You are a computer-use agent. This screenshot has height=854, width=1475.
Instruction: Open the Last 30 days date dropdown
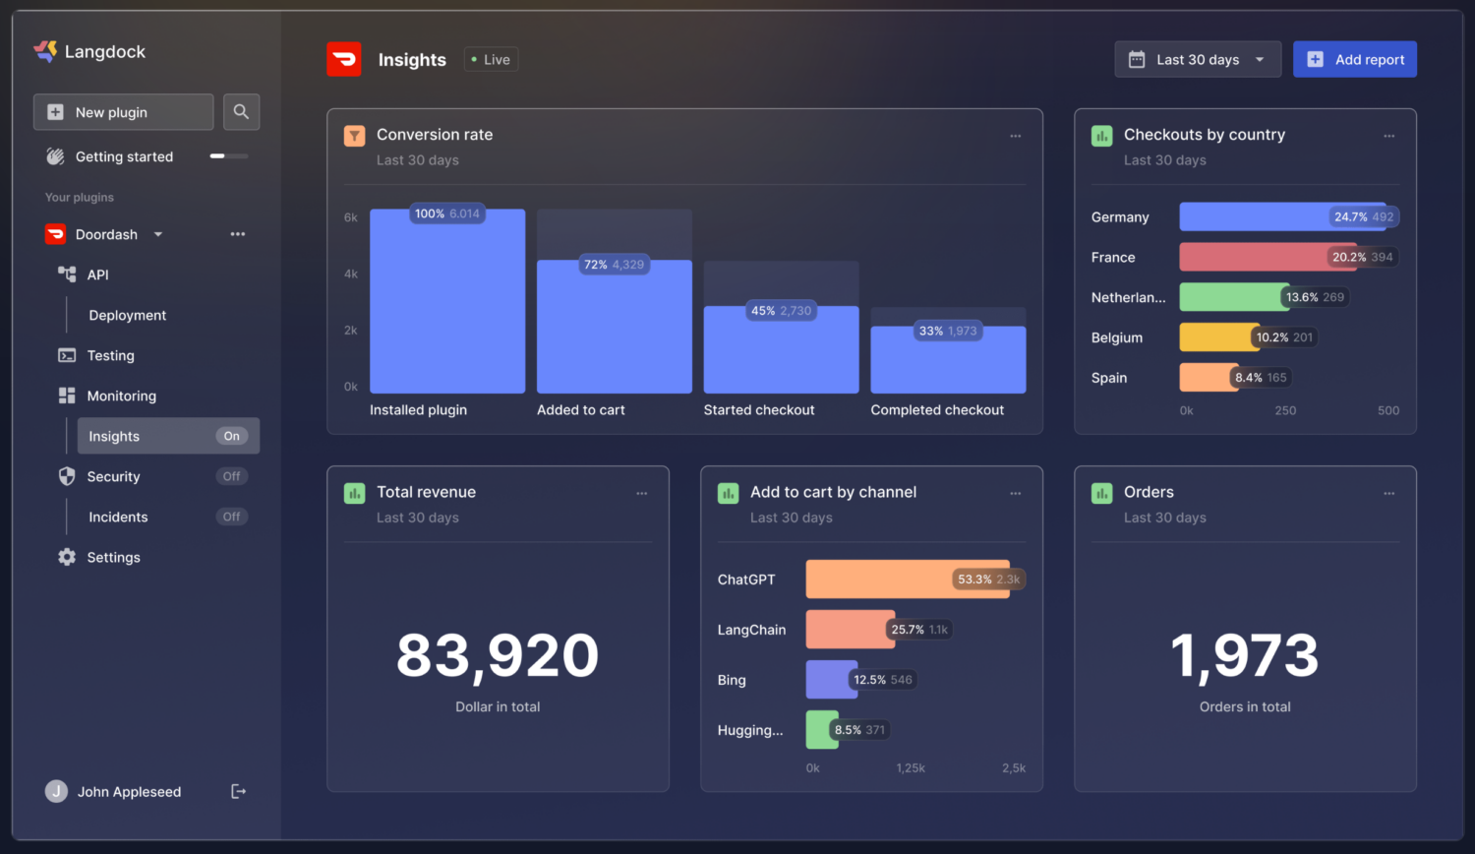(1198, 59)
